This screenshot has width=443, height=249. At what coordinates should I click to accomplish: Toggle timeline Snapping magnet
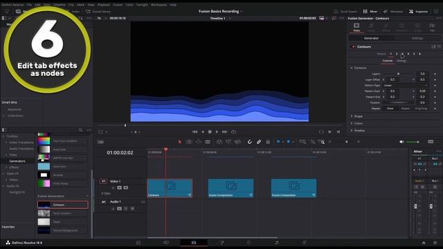coord(249,142)
